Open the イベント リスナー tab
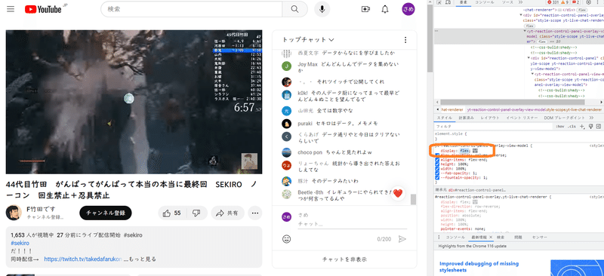 tap(522, 118)
